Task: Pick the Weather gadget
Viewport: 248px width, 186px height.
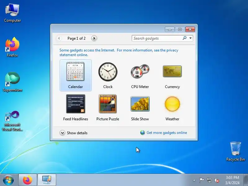Action: click(172, 108)
